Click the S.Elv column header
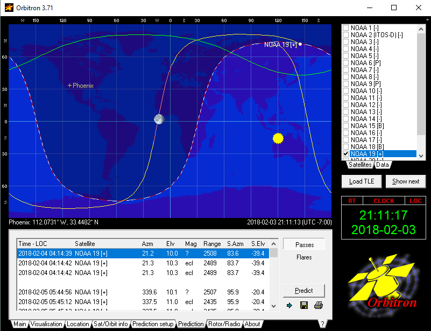431x331 pixels. [258, 244]
